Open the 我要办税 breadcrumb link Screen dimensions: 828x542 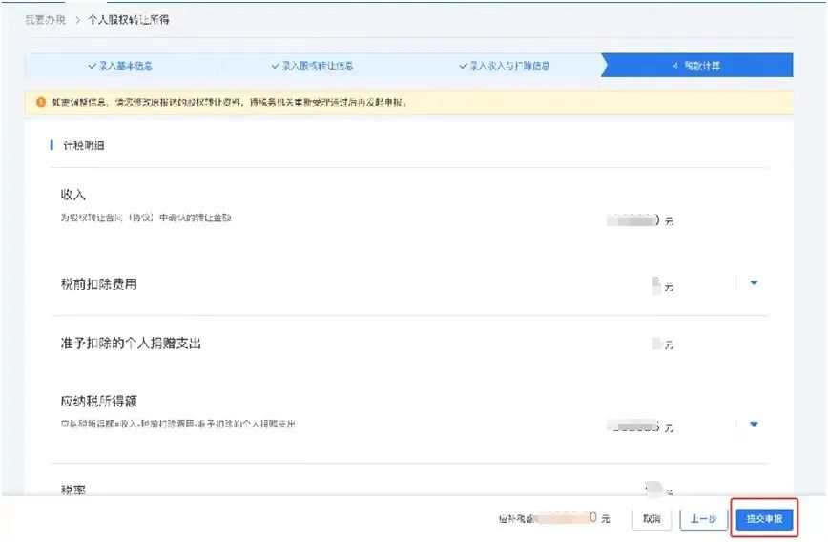point(46,20)
